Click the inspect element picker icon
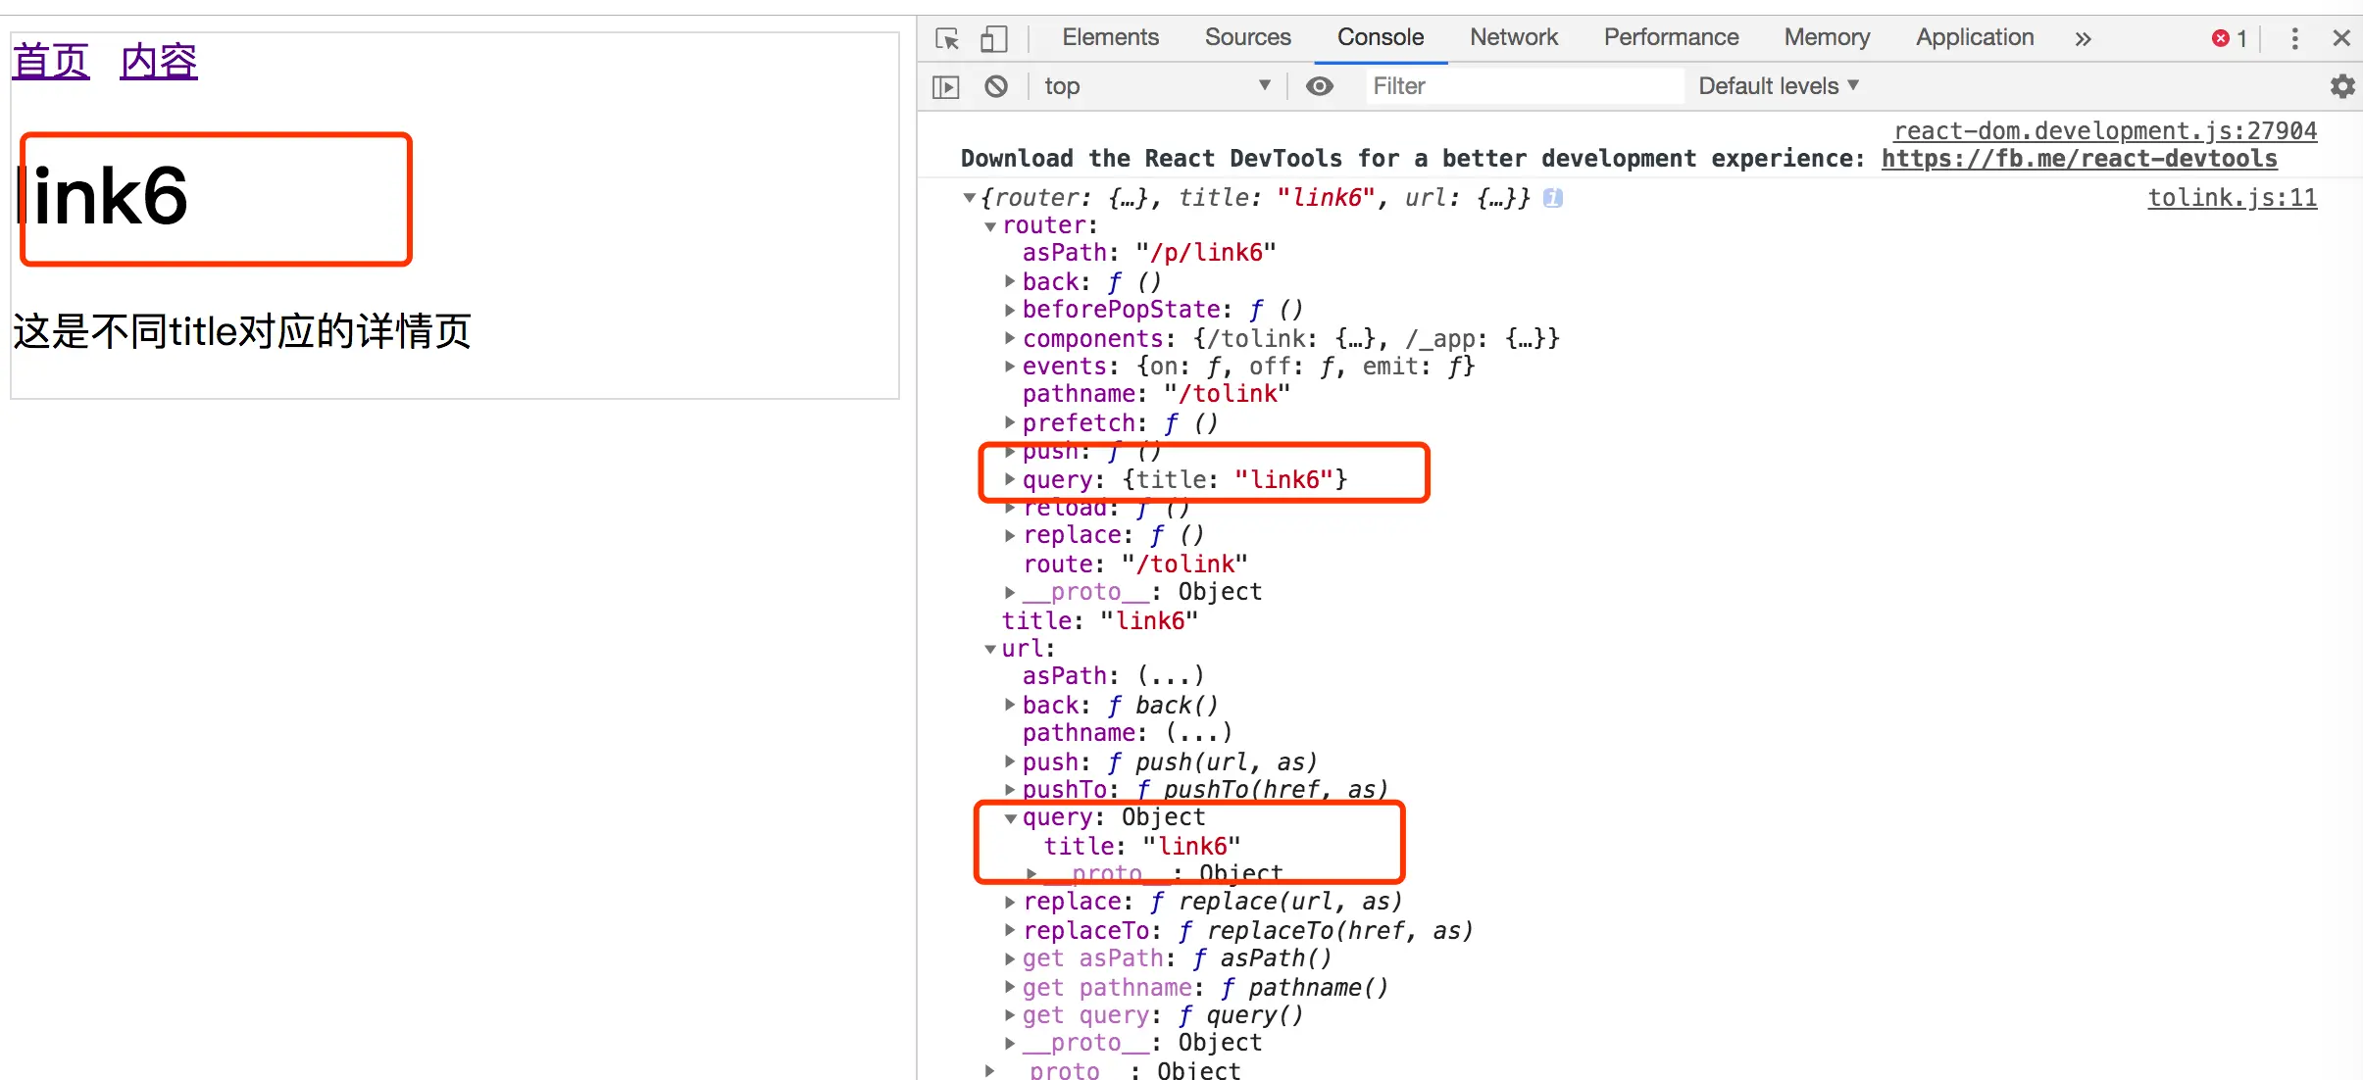This screenshot has height=1080, width=2363. point(947,38)
